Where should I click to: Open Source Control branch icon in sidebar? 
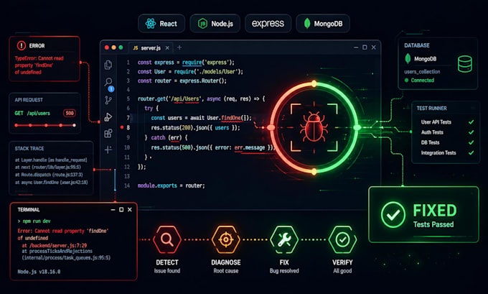pos(108,100)
